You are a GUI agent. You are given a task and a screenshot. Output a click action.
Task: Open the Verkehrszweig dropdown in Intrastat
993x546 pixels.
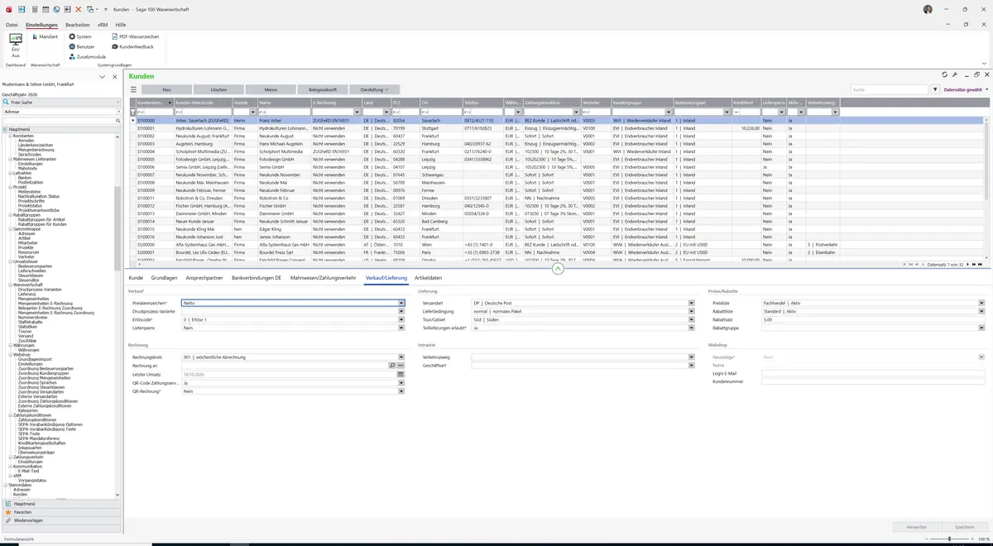click(x=692, y=357)
